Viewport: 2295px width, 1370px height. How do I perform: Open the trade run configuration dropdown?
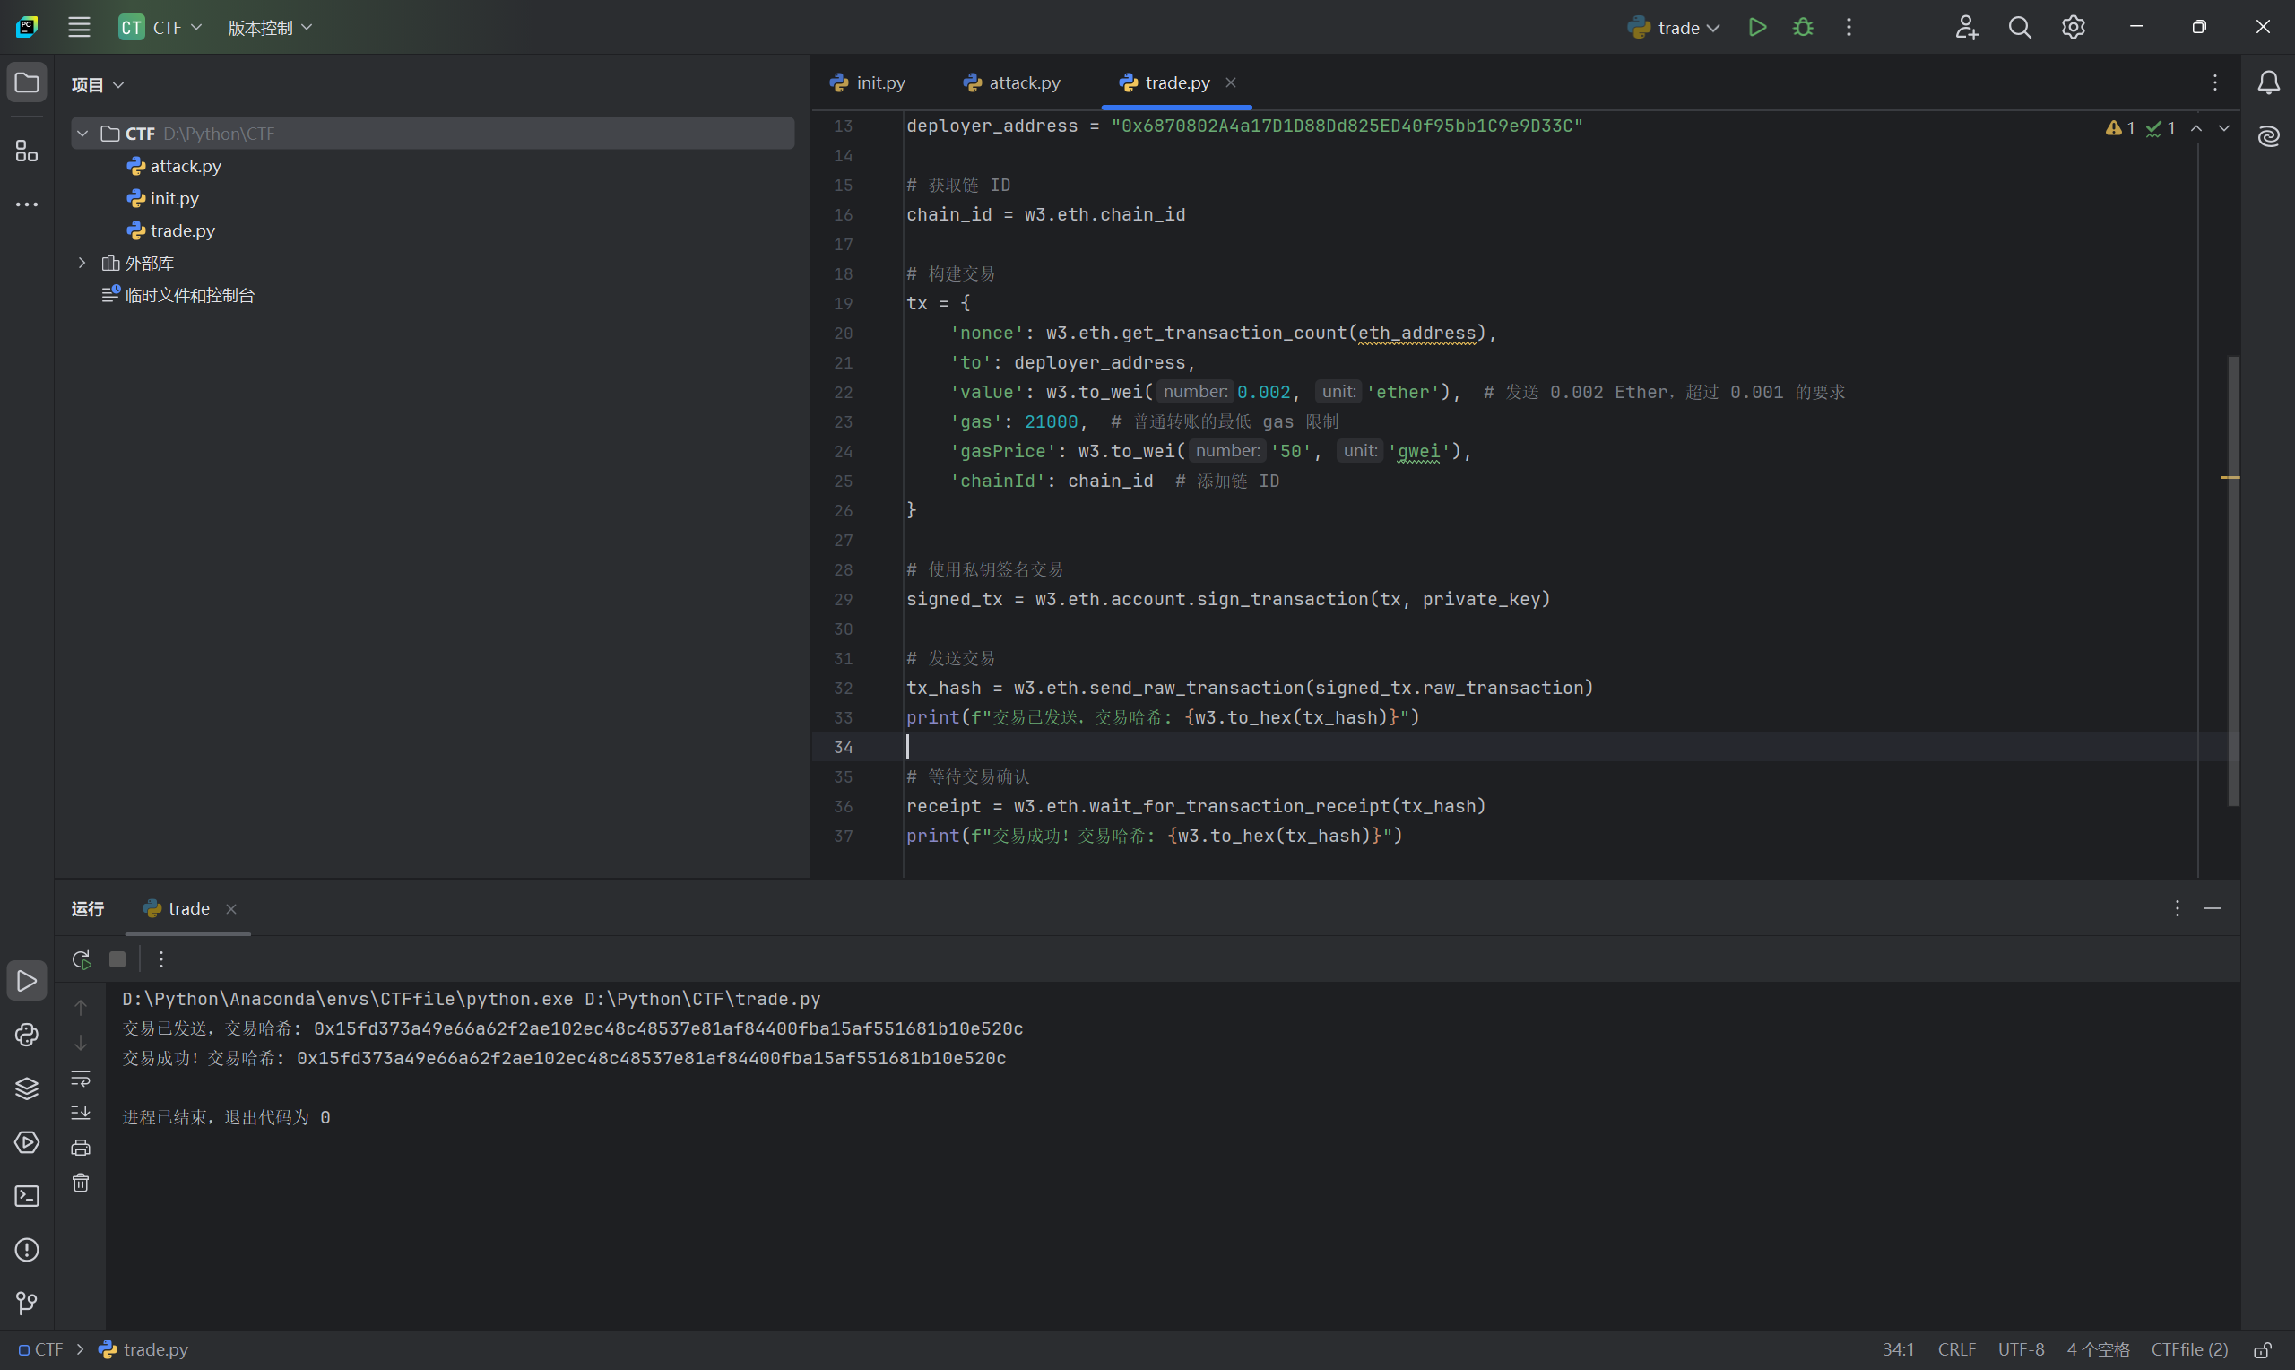(x=1675, y=28)
